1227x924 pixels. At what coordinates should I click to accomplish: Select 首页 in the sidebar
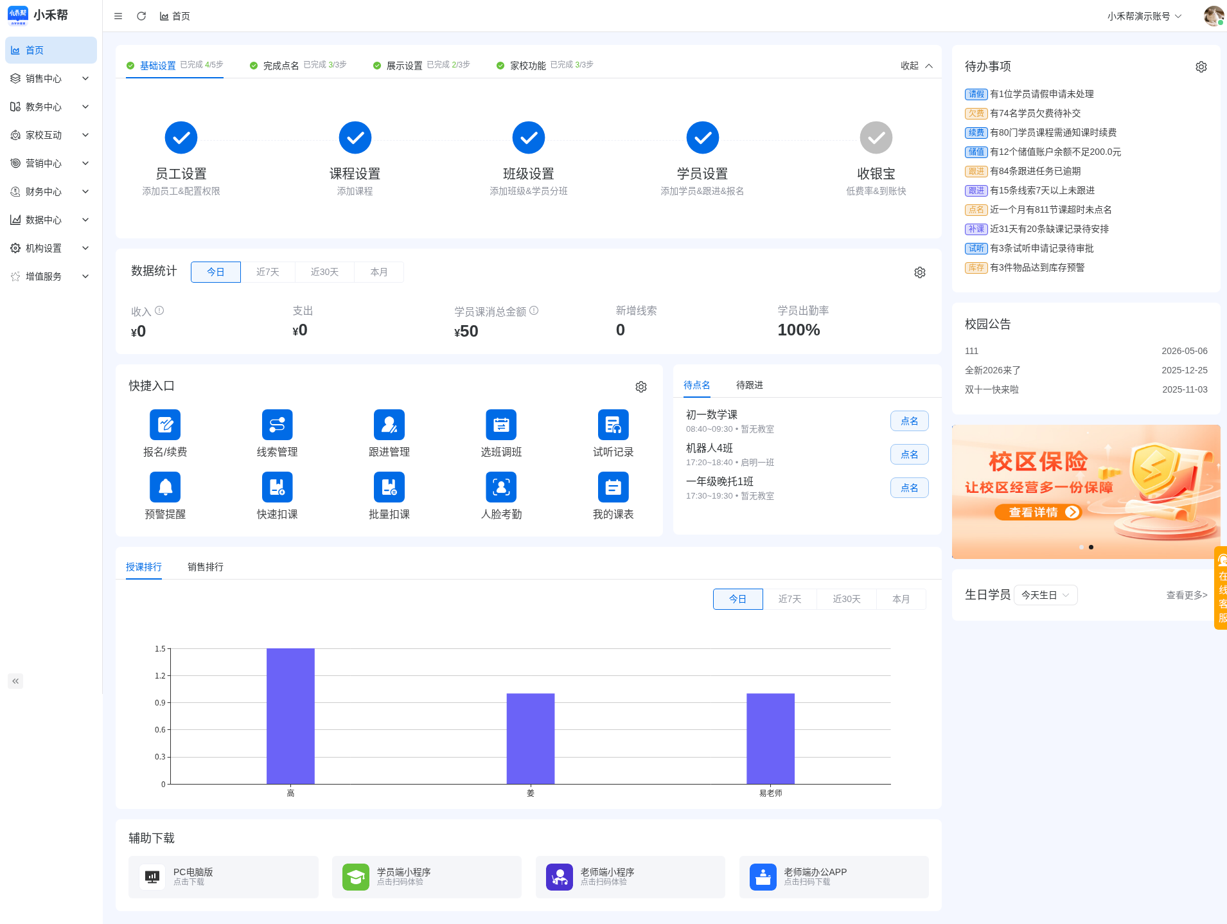51,50
